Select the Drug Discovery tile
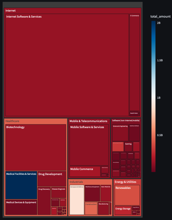Viewport: 172px width, 220px height. [x=44, y=201]
